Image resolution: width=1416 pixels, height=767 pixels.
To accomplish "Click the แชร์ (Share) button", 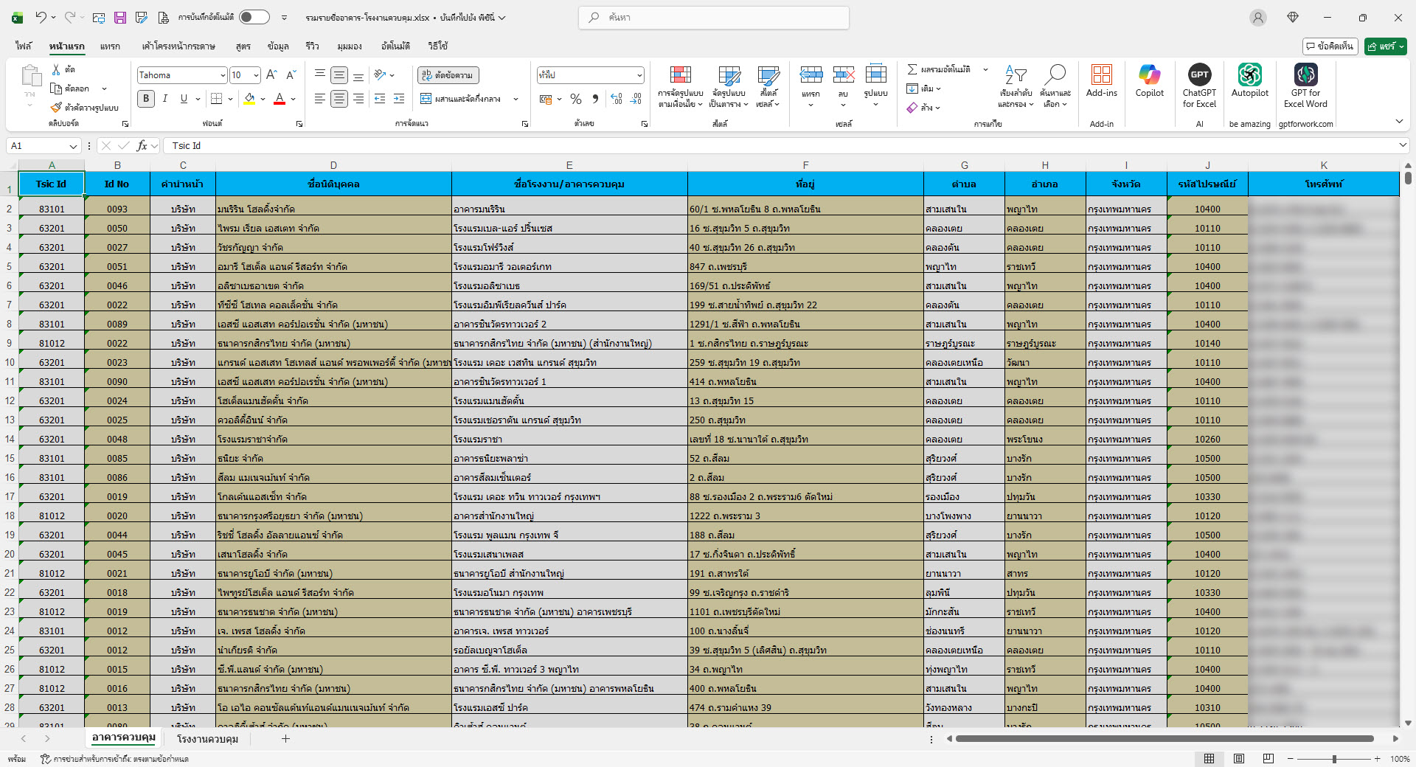I will point(1385,46).
